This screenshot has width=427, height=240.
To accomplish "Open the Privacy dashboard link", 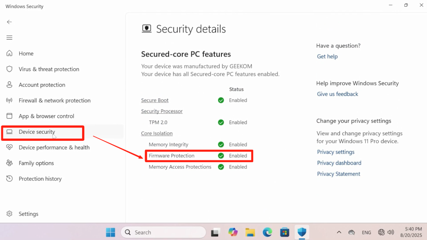I will (339, 163).
